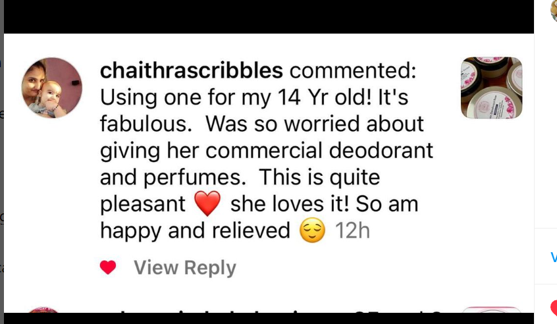
Task: Open the deodorant jars post thumbnail
Action: [492, 88]
